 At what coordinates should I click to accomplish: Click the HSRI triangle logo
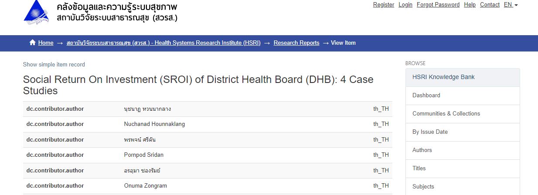[37, 12]
